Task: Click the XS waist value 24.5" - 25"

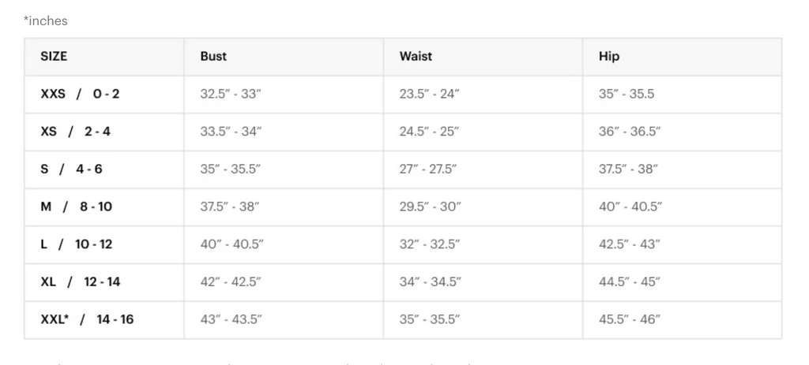Action: point(429,132)
